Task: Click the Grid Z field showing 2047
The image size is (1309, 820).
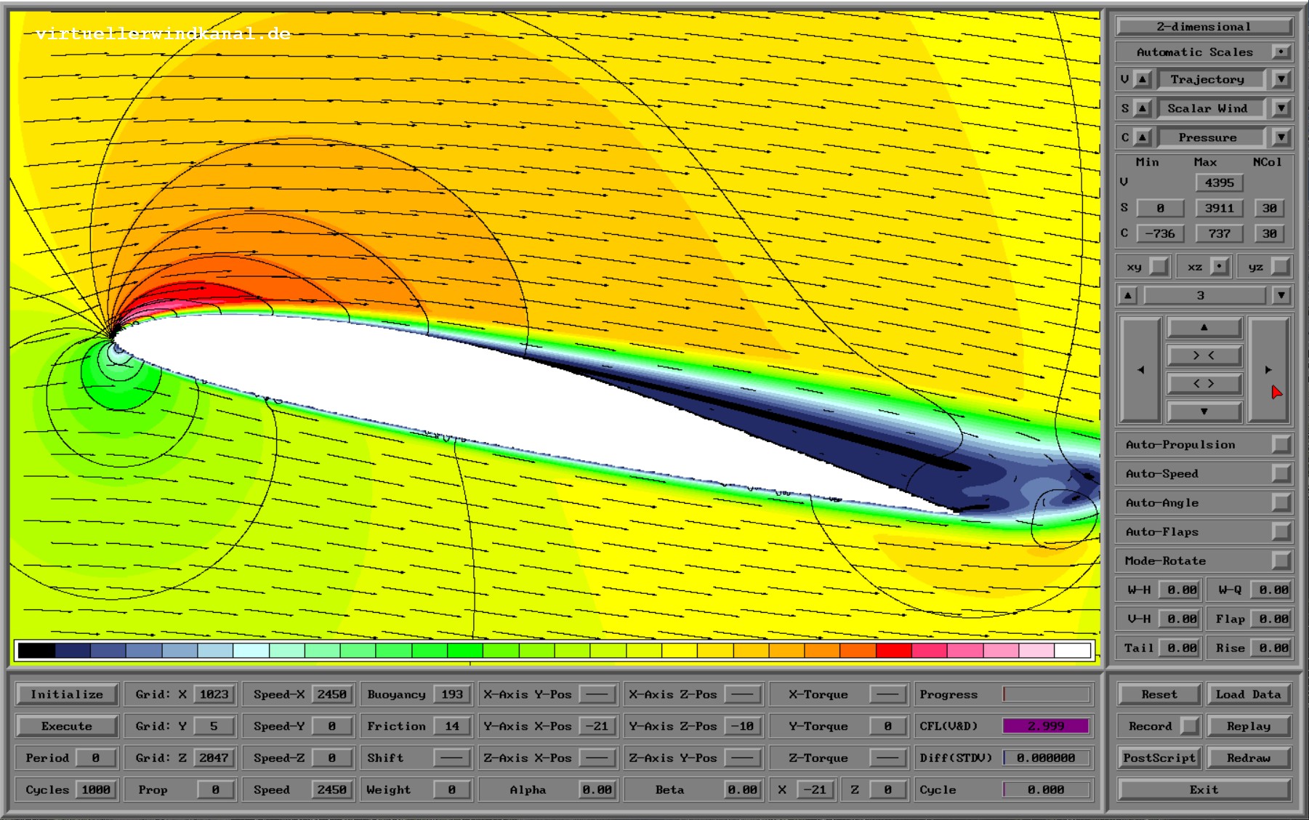Action: point(214,757)
